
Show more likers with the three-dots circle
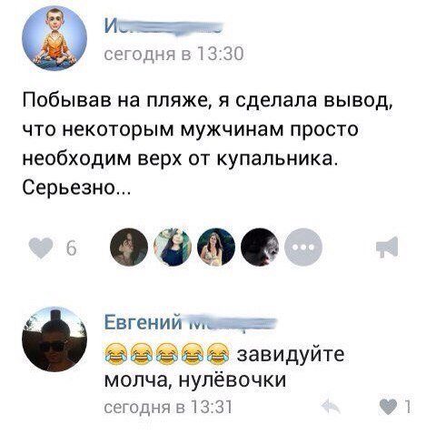303,248
